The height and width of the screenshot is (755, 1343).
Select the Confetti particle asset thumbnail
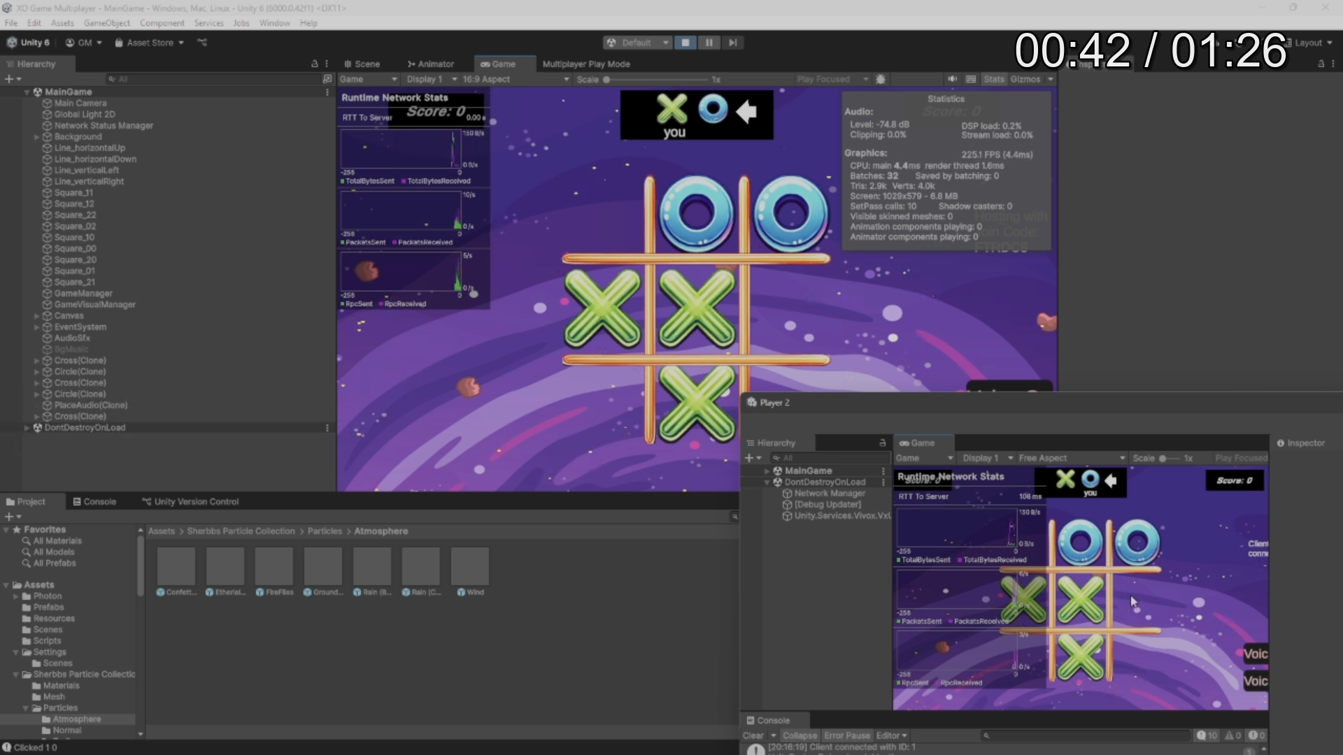[176, 566]
